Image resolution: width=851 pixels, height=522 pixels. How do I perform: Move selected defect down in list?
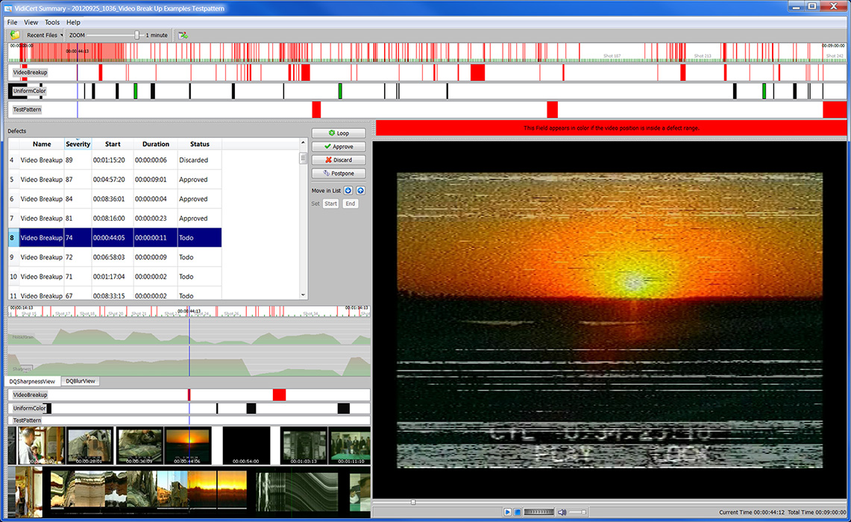coord(348,190)
